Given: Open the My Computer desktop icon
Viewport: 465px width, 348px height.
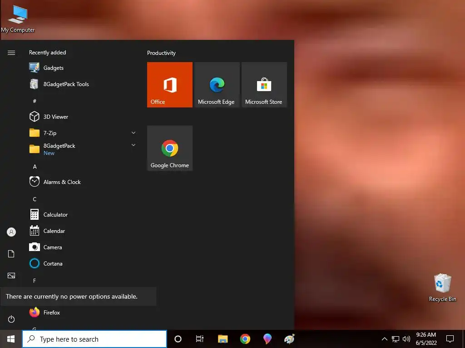Looking at the screenshot, I should click(x=18, y=18).
